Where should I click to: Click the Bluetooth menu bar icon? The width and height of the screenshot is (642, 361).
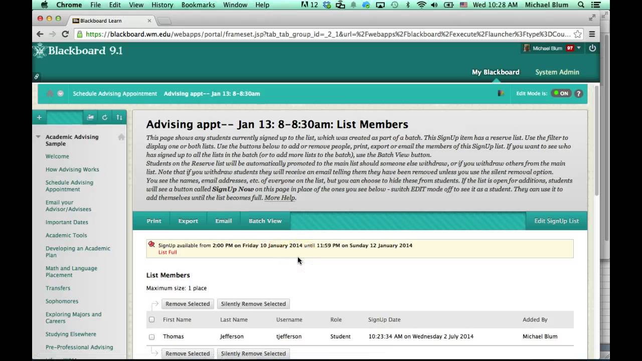click(x=408, y=5)
